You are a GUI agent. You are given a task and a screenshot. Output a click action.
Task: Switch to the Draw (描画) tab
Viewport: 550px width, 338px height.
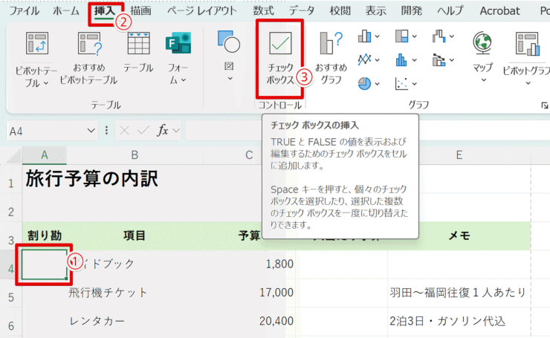(x=140, y=11)
